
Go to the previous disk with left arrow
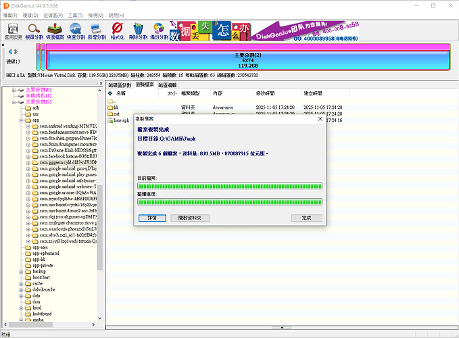tap(8, 52)
